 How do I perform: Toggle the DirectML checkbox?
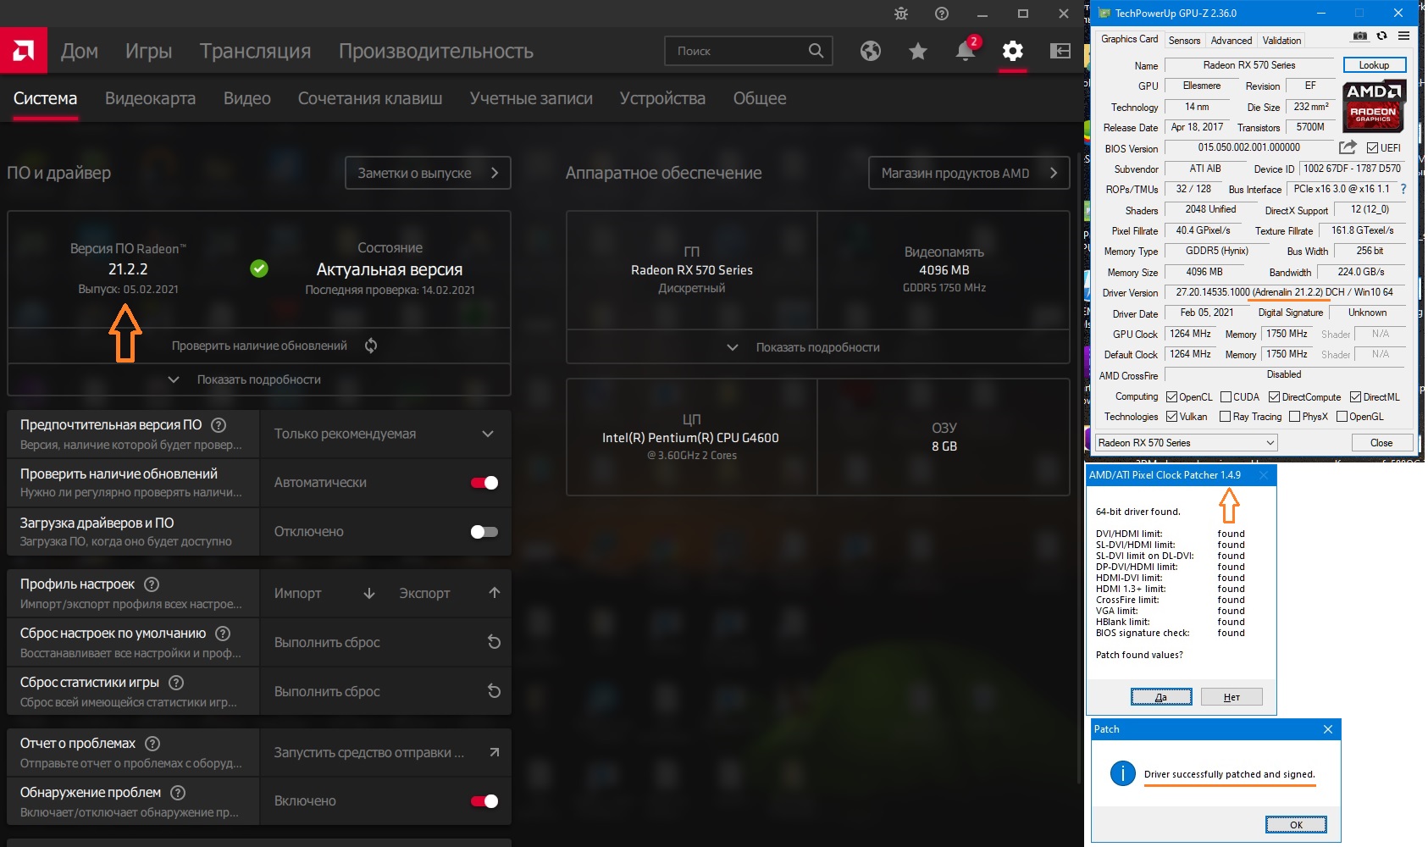1355,397
